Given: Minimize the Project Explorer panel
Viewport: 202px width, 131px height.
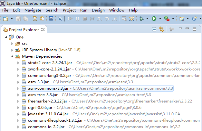Looking at the screenshot, I should pos(187,28).
